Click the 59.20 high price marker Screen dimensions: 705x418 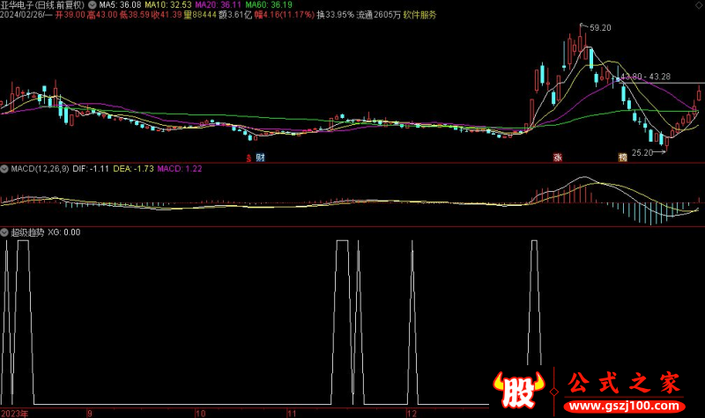(x=599, y=28)
